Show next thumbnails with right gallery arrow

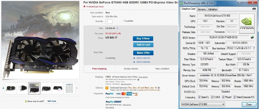(x=77, y=88)
